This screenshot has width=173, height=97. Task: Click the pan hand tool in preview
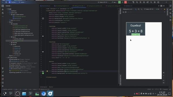[164, 73]
